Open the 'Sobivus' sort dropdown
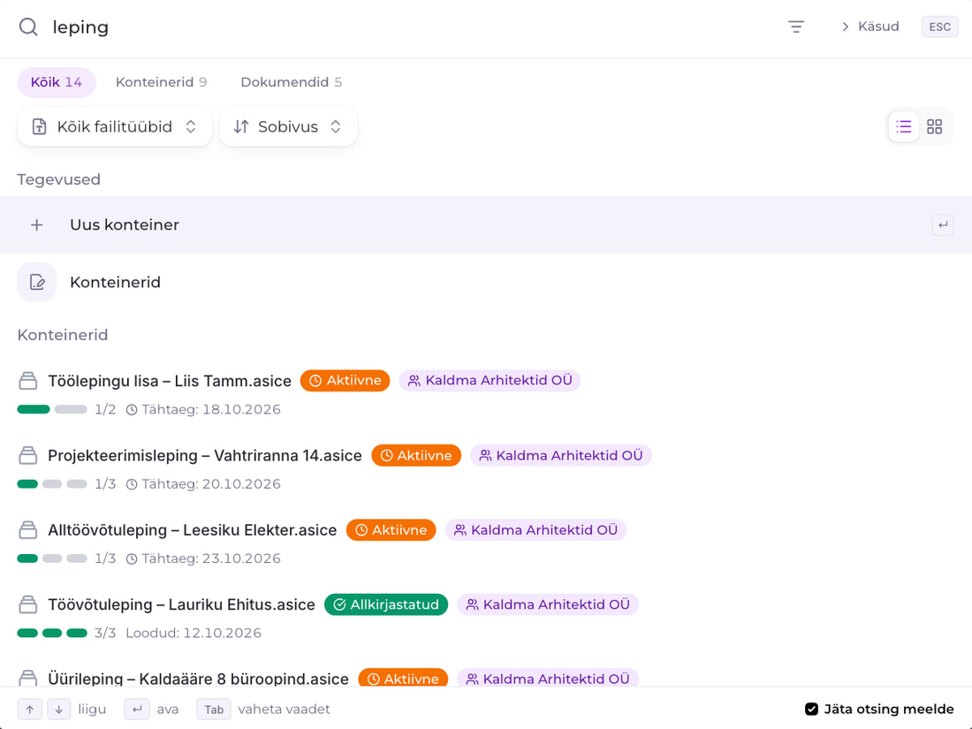 [288, 126]
